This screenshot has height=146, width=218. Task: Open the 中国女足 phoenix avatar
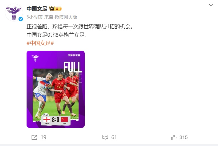coord(14,13)
